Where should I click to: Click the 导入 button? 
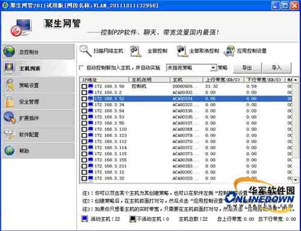[277, 68]
